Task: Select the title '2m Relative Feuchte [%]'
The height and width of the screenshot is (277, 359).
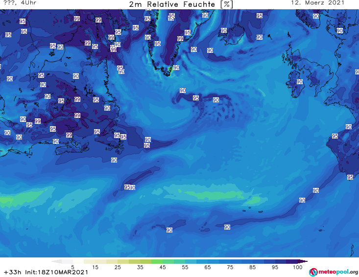Action: pos(181,4)
